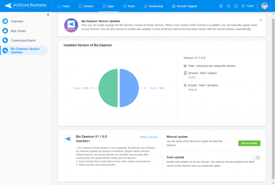Open the App Library sidebar icon
275x185 pixels.
click(x=5, y=31)
